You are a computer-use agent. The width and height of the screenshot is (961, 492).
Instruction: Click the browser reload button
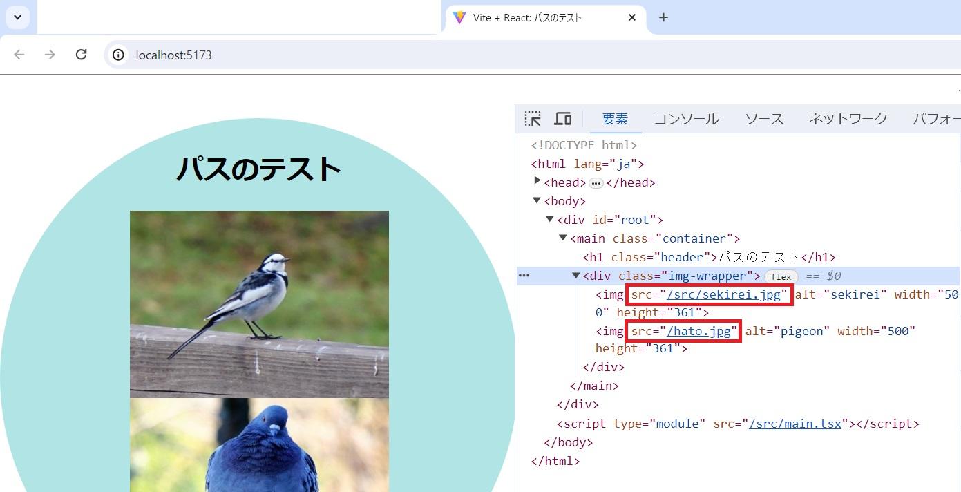click(x=81, y=55)
